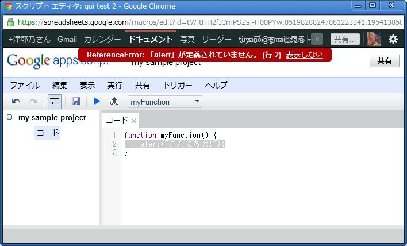The width and height of the screenshot is (407, 246).
Task: Click the 共有 button at top right
Action: tap(384, 61)
